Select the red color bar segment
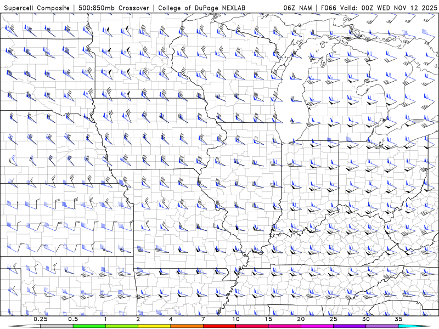Viewport: 439px width, 329px height. tap(219, 326)
